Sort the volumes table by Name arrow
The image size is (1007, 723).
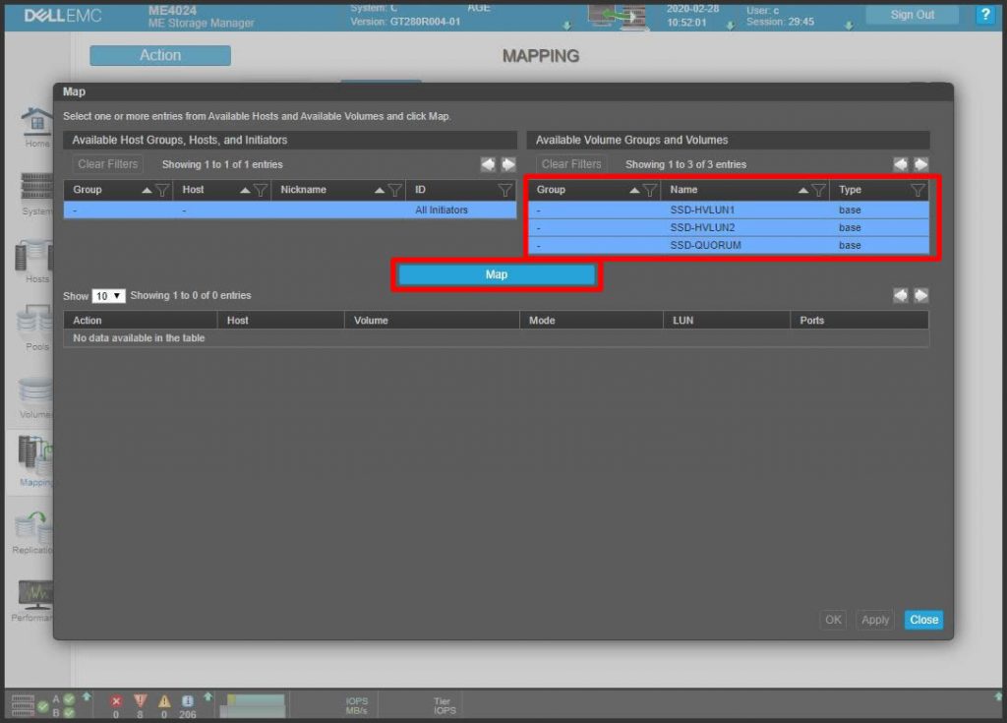point(802,190)
